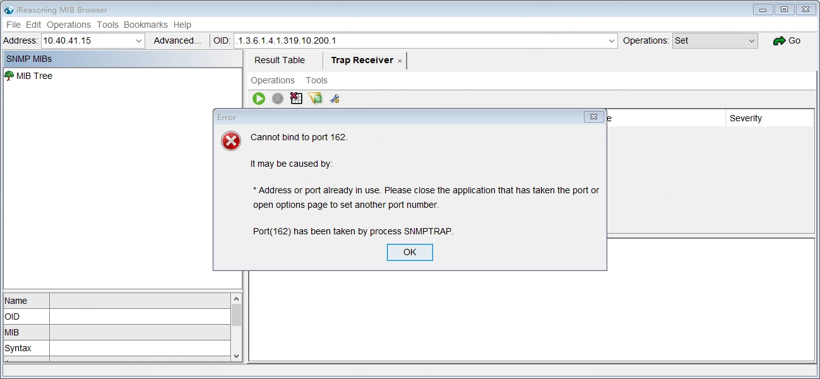Select the MIB Tree node icon
This screenshot has width=820, height=379.
[9, 76]
